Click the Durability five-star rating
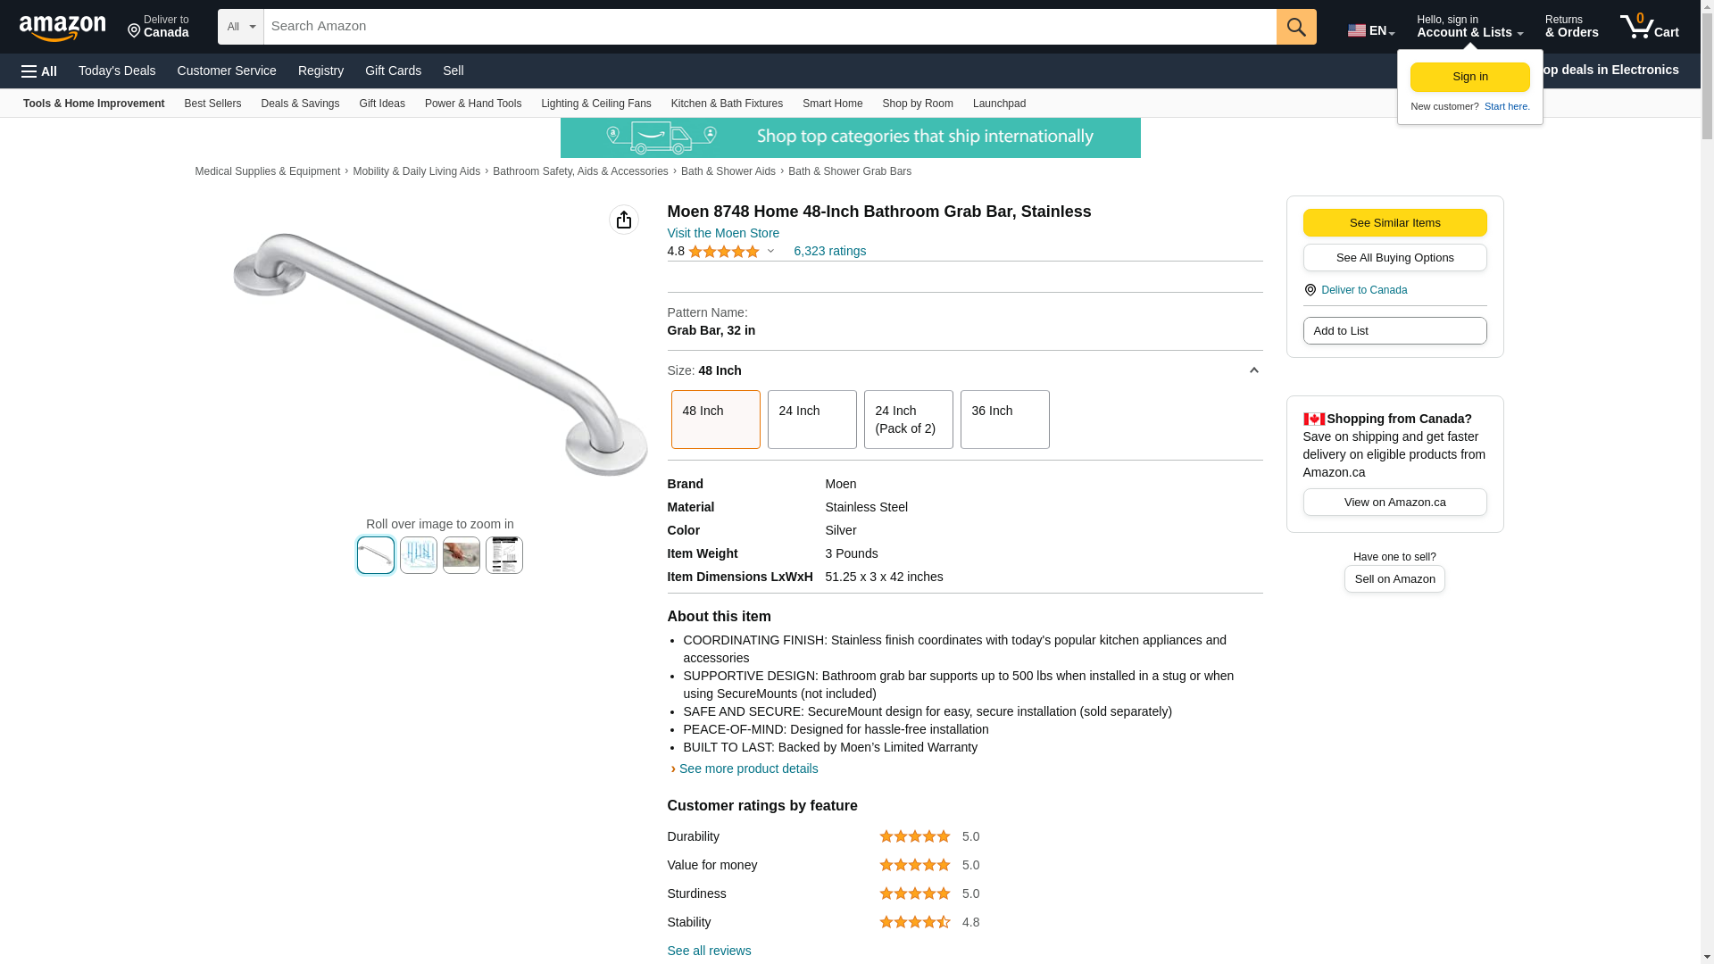 coord(914,836)
